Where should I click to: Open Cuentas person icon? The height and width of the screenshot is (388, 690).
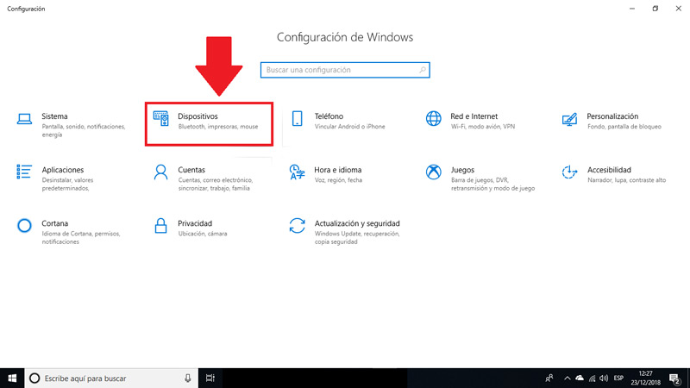tap(160, 172)
